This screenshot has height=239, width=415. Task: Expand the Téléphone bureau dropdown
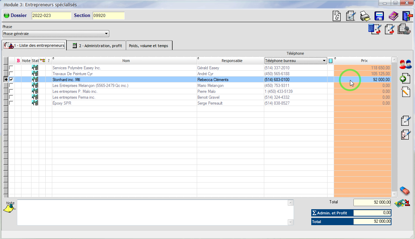pos(324,61)
